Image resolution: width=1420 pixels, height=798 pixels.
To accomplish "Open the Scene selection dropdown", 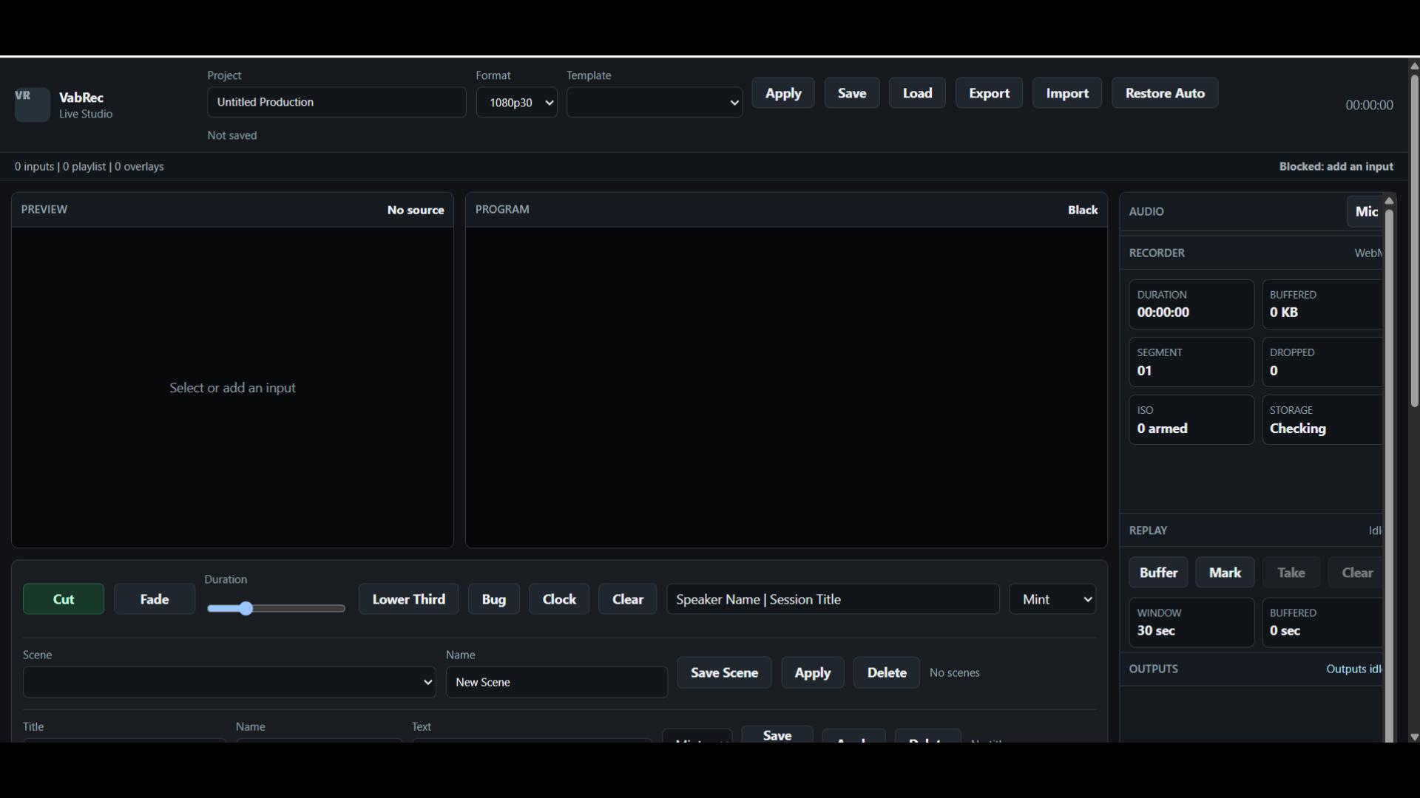I will 229,682.
